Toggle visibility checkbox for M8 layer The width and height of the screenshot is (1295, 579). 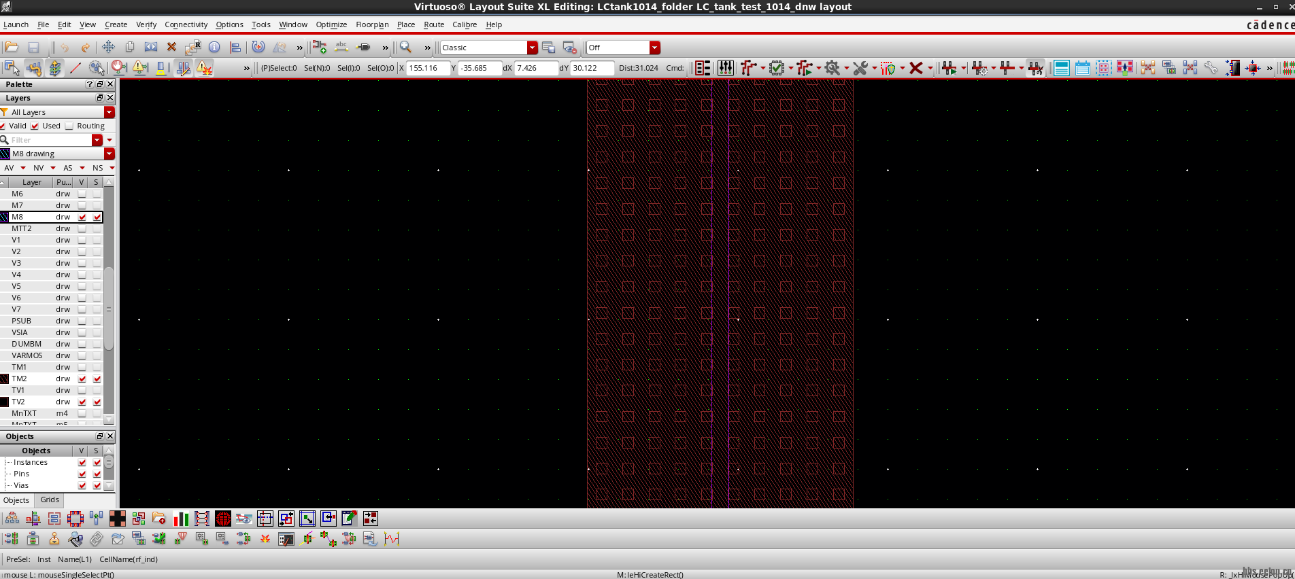(82, 217)
